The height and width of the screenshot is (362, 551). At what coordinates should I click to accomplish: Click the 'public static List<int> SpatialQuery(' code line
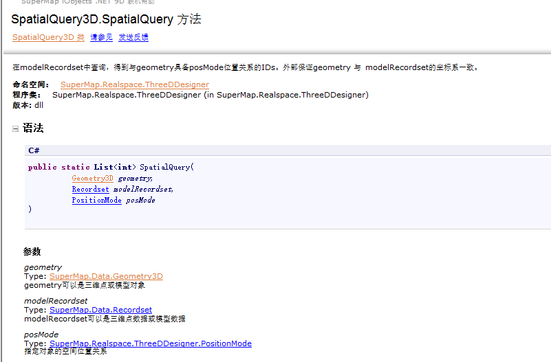pos(111,167)
